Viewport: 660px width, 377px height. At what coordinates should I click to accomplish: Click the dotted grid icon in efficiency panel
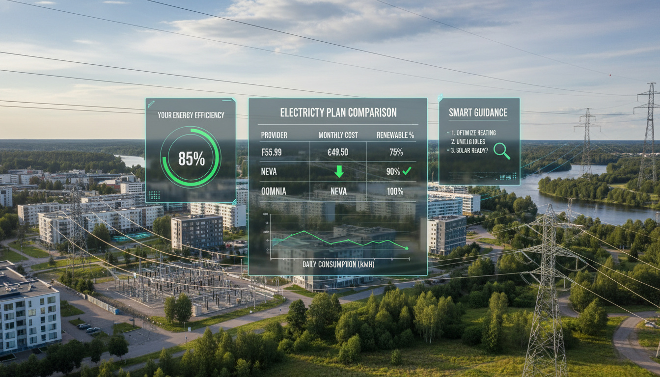154,195
